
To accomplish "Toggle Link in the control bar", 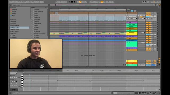I will click(x=12, y=2).
